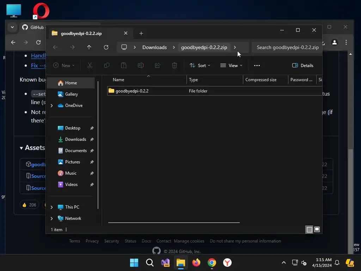The width and height of the screenshot is (361, 271).
Task: Select Home in navigation pane
Action: pyautogui.click(x=71, y=83)
